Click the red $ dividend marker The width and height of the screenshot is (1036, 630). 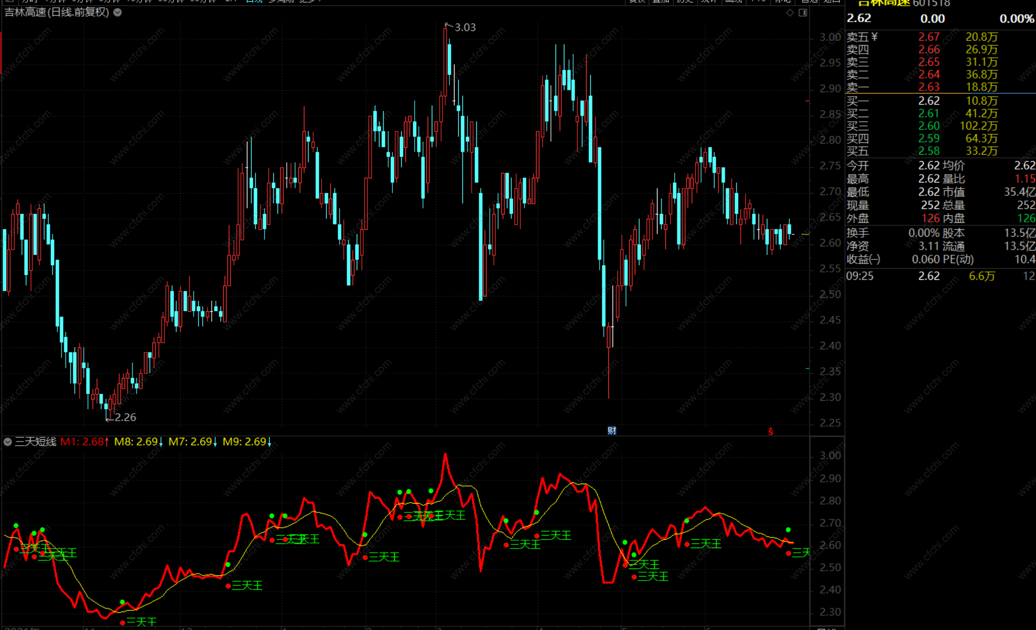click(771, 432)
